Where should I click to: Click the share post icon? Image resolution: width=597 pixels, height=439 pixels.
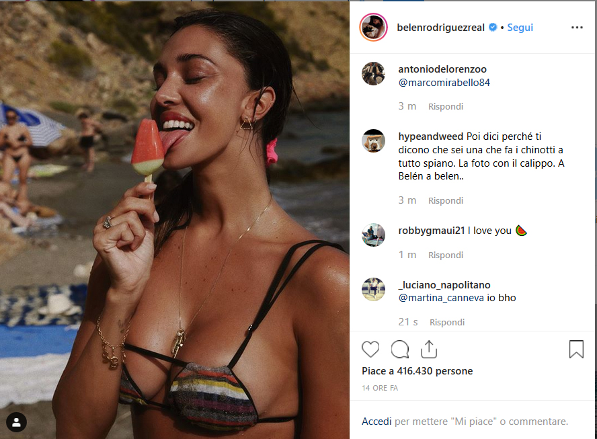click(x=429, y=349)
